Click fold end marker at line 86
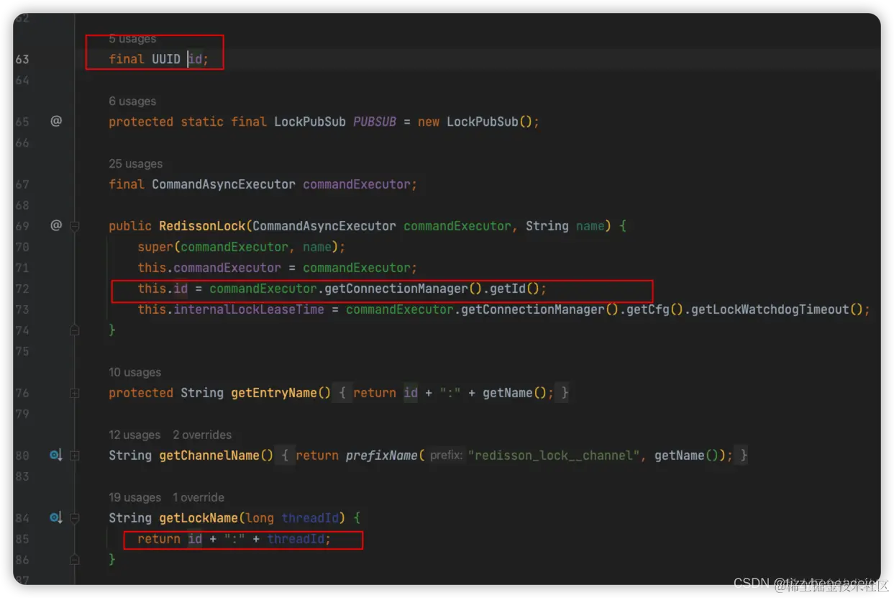 [x=74, y=559]
